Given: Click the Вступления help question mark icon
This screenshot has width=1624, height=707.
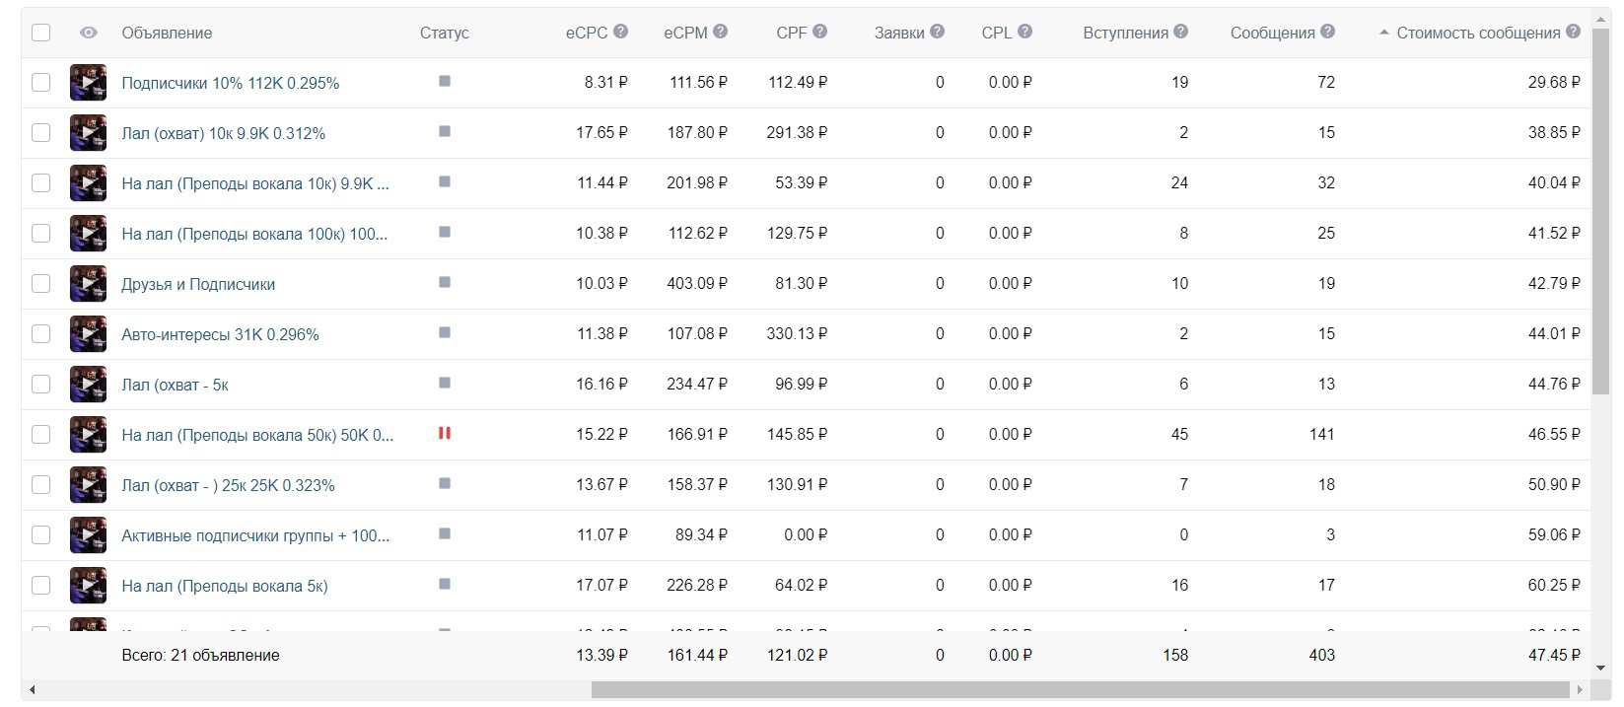Looking at the screenshot, I should [1181, 32].
